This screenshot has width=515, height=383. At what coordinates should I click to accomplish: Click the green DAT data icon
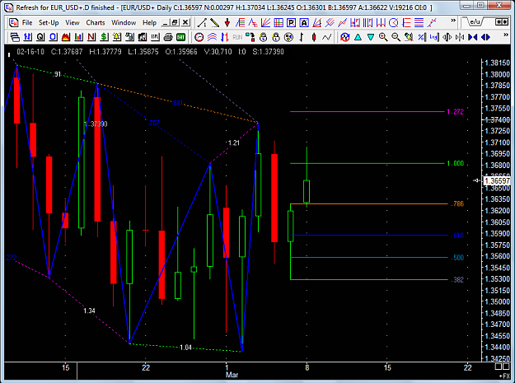pyautogui.click(x=181, y=37)
